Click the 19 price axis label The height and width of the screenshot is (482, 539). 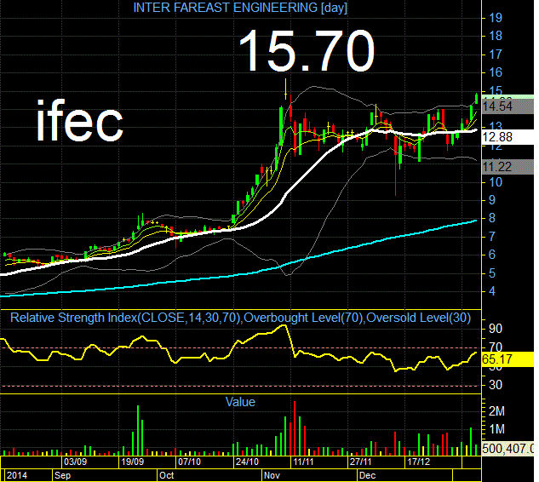click(x=496, y=18)
